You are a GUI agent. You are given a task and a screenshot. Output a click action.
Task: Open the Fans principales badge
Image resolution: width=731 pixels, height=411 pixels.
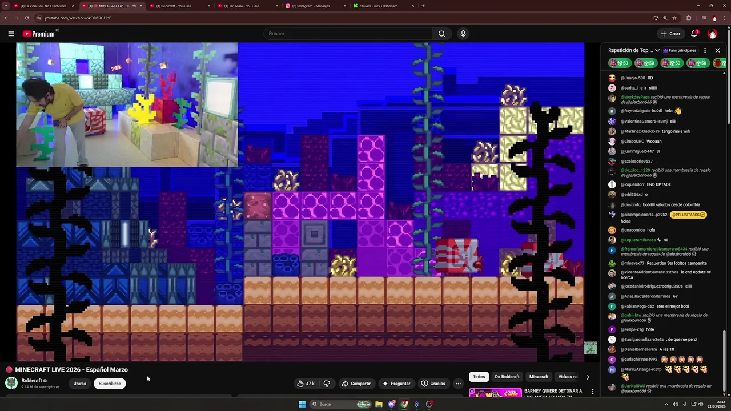click(680, 50)
